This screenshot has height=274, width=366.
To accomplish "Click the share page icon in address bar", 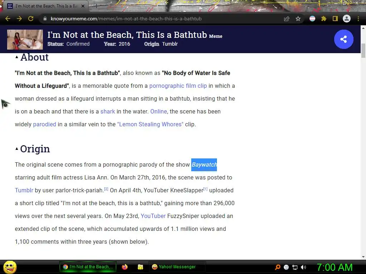I will tap(287, 19).
